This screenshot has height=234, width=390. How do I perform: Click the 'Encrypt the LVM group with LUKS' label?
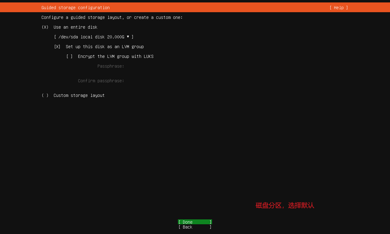coord(115,56)
